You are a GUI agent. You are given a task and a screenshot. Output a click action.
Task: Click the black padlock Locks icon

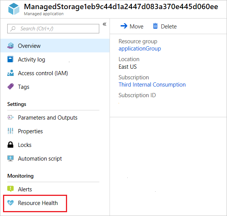(11, 145)
